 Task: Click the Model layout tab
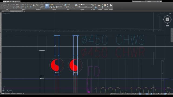[x=3, y=94]
